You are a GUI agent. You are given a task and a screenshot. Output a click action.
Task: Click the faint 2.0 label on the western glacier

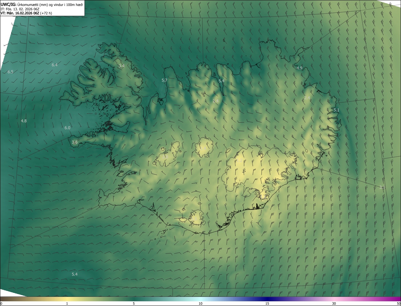tap(165, 156)
